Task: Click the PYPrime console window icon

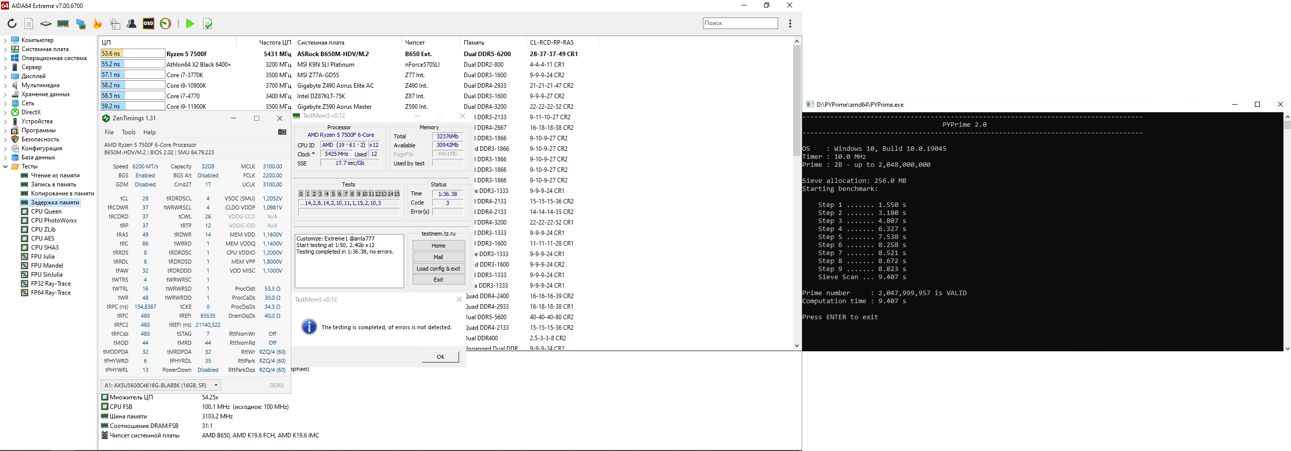Action: pyautogui.click(x=809, y=105)
